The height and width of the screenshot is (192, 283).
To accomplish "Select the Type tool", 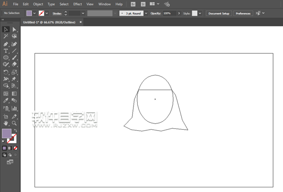I will click(6, 50).
